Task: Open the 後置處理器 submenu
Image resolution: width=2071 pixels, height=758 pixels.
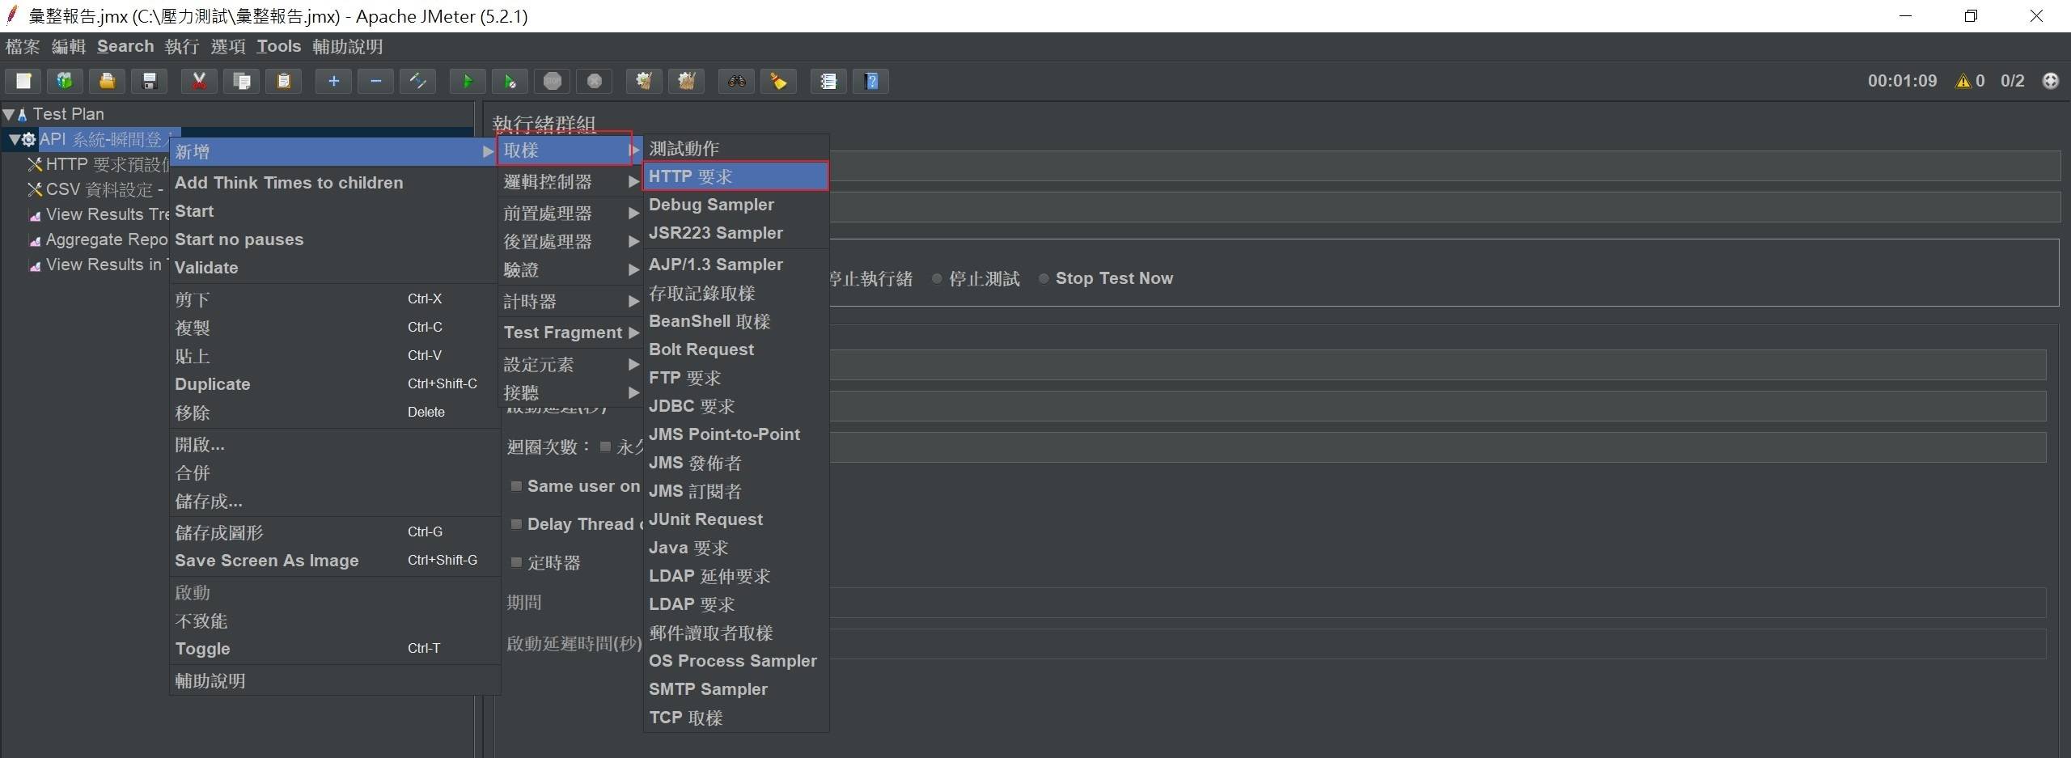Action: [570, 241]
